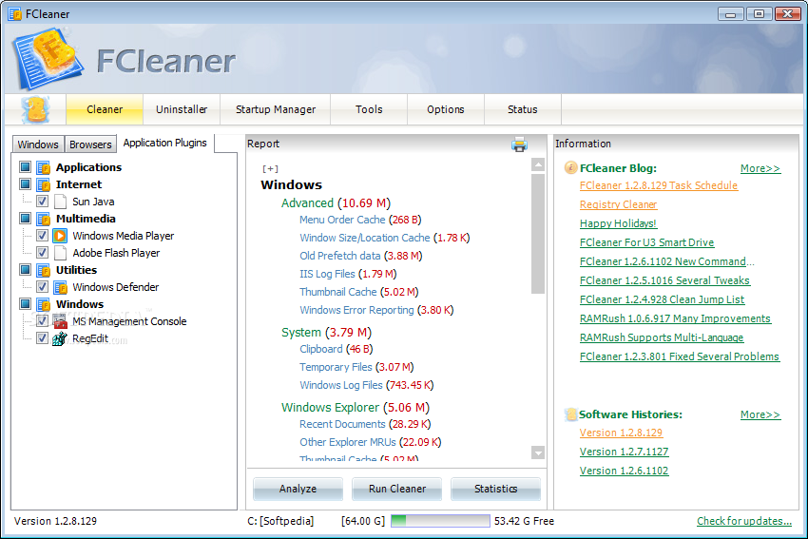Image resolution: width=808 pixels, height=539 pixels.
Task: Click the Windows category icon in tree
Action: click(x=44, y=304)
